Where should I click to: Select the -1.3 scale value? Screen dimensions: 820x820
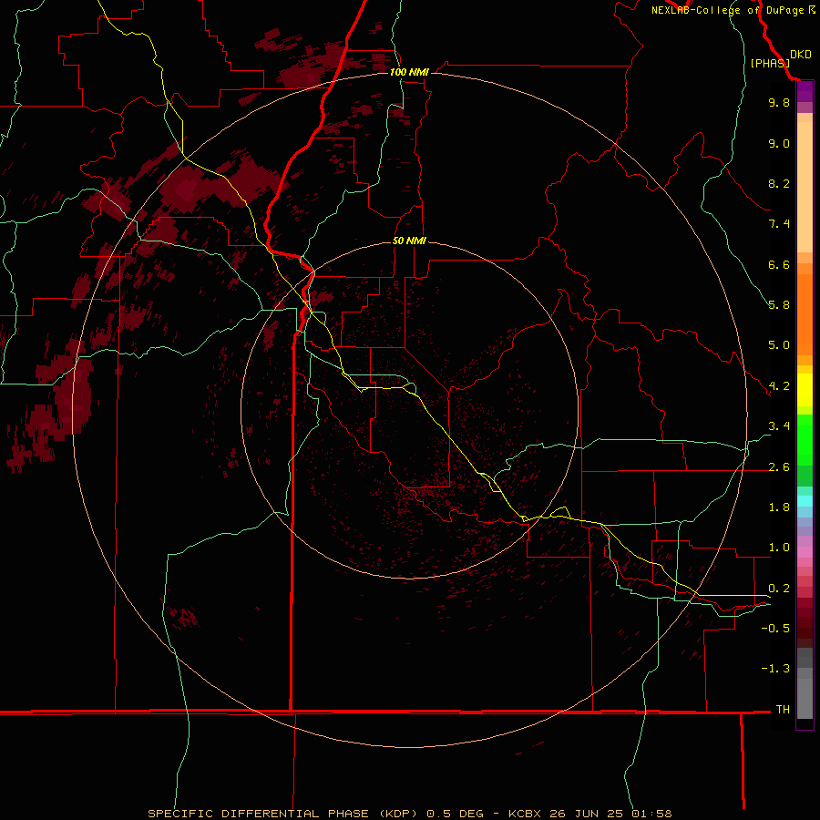[775, 669]
